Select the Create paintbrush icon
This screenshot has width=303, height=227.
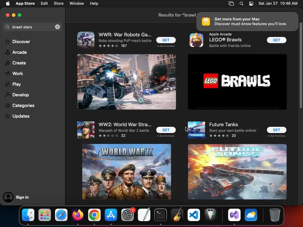point(7,63)
